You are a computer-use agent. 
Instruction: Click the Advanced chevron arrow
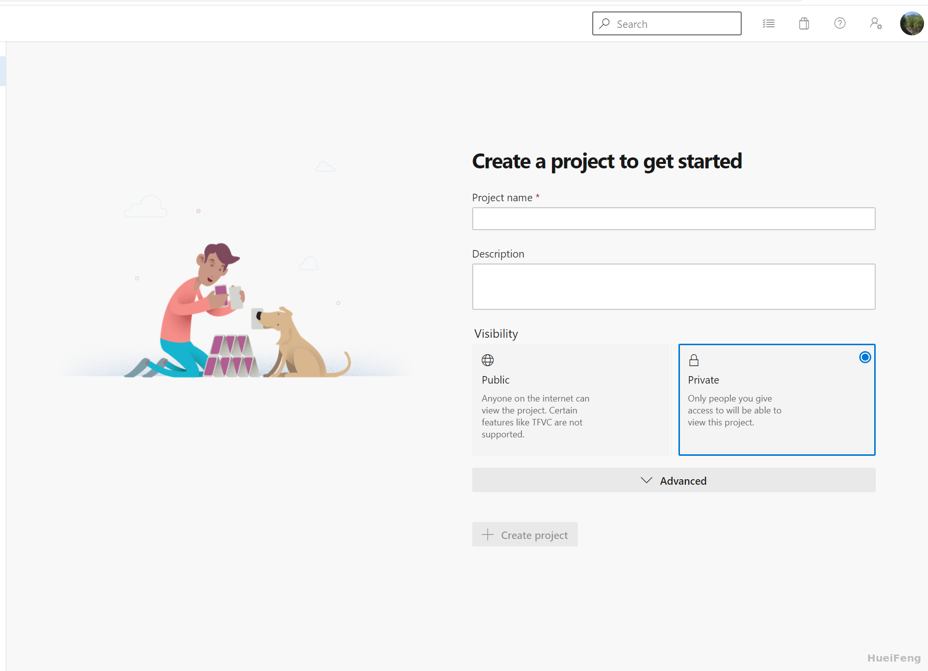click(646, 480)
